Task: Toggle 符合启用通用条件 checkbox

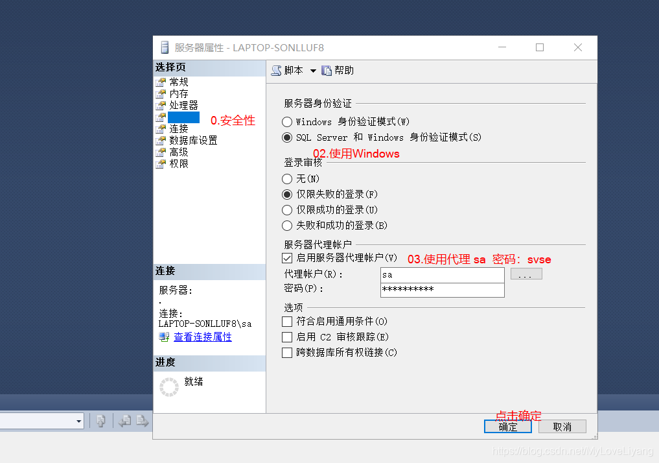Action: 287,322
